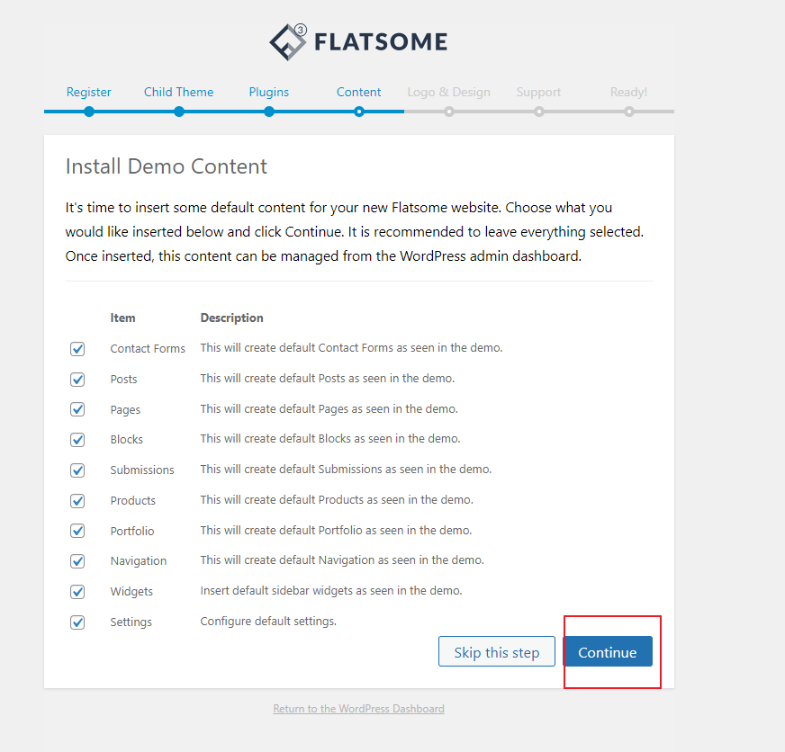Click the FLATSOME wordmark text
This screenshot has width=785, height=752.
[x=381, y=42]
